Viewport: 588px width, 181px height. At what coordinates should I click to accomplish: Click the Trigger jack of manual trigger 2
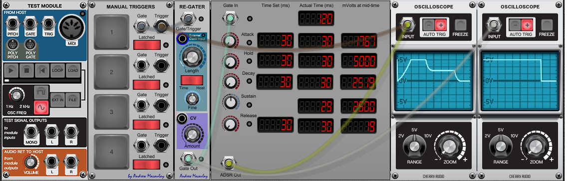tap(161, 66)
